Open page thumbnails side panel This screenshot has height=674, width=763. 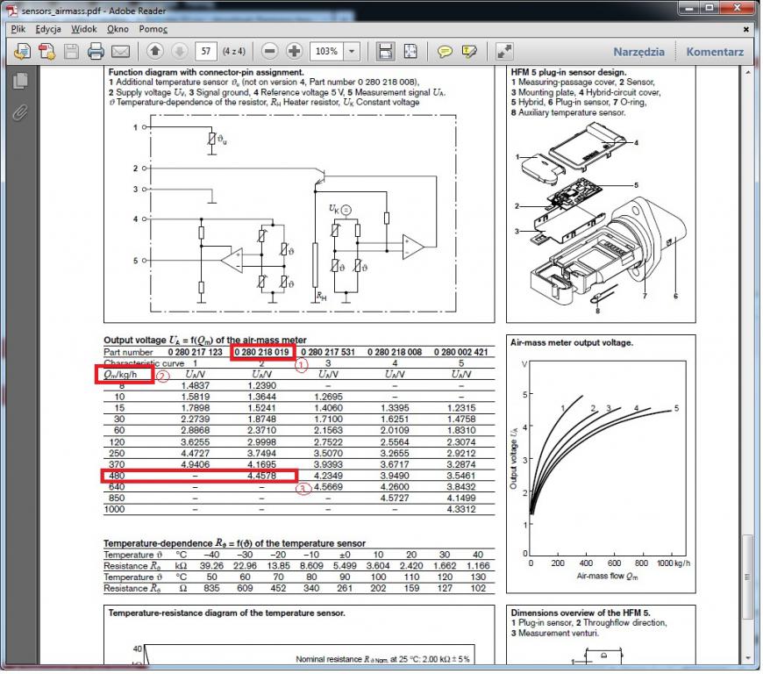pyautogui.click(x=21, y=81)
